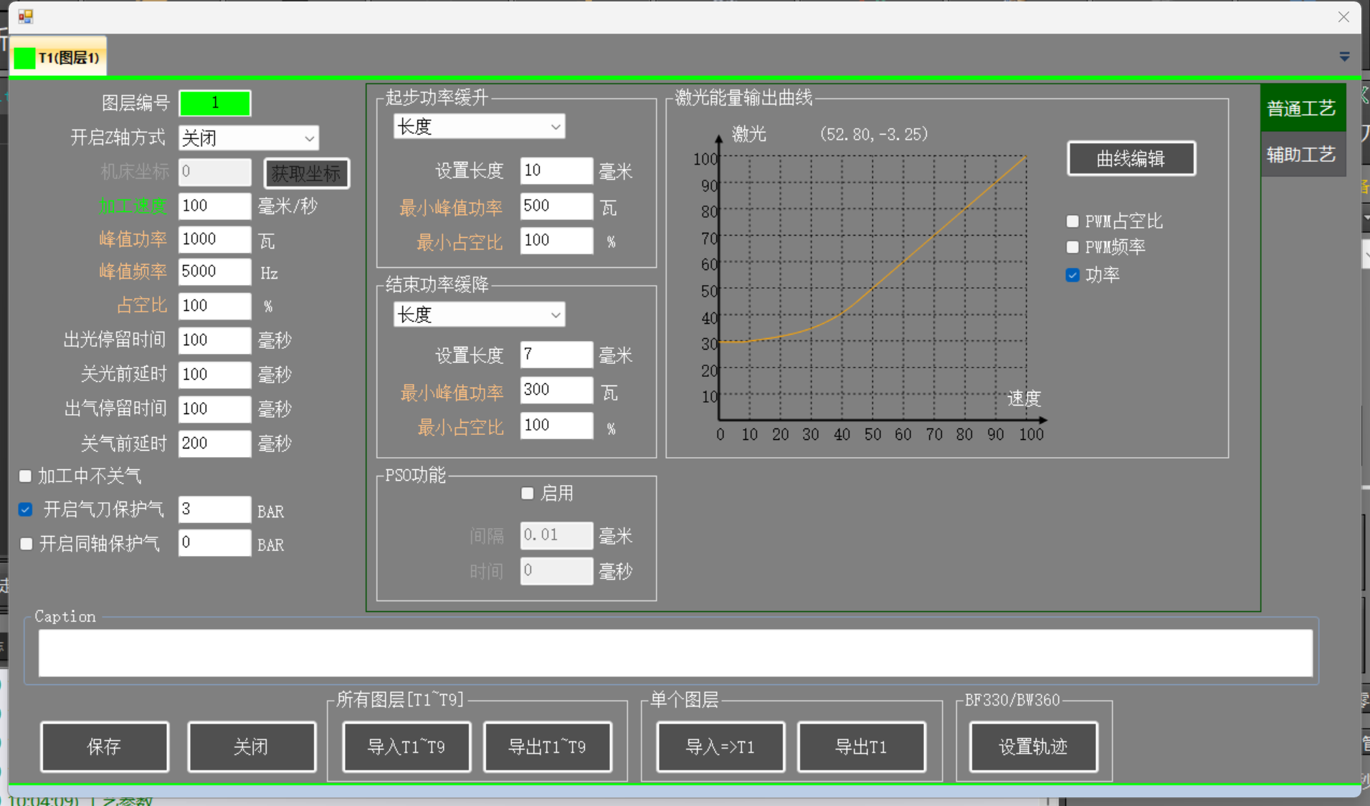The width and height of the screenshot is (1370, 806).
Task: Click the 曲线编辑 button
Action: coord(1131,158)
